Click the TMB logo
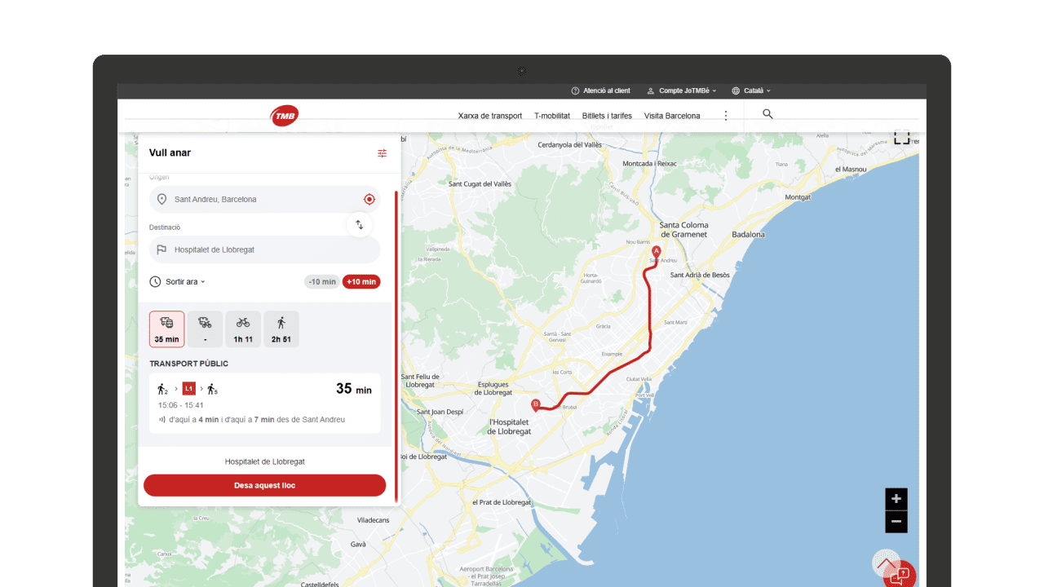 [x=285, y=116]
